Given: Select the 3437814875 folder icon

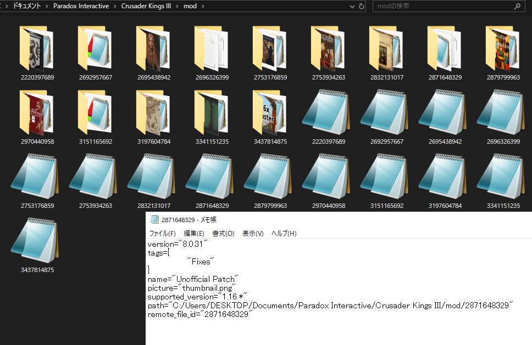Looking at the screenshot, I should click(x=270, y=112).
